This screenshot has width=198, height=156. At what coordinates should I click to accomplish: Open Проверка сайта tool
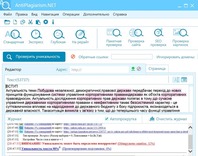(x=136, y=37)
